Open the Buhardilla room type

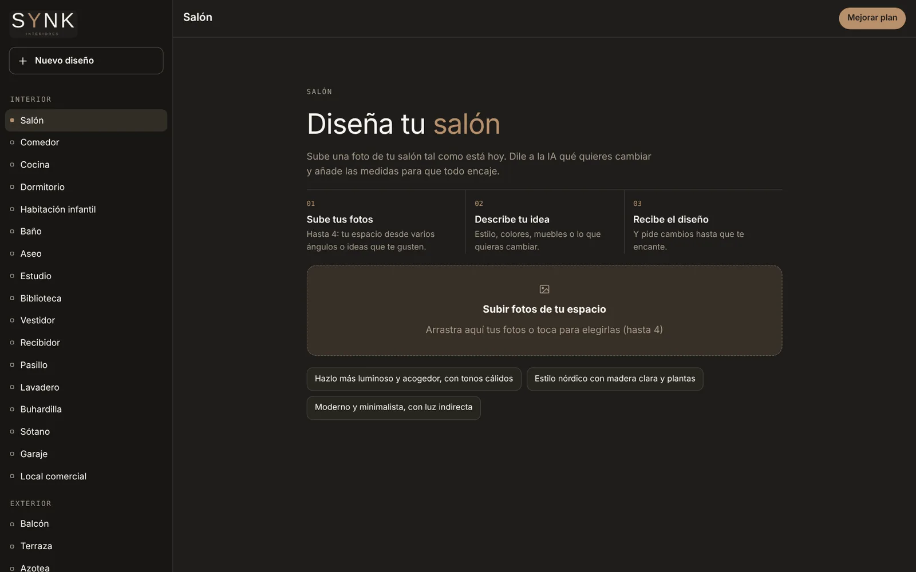(86, 409)
